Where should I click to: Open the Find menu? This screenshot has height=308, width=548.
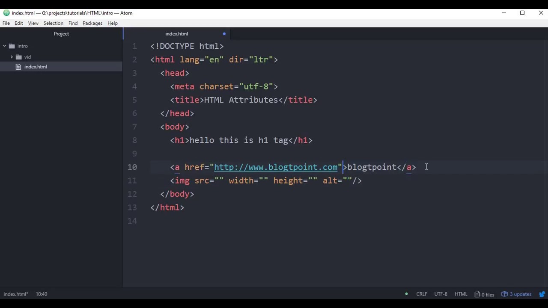(x=73, y=23)
